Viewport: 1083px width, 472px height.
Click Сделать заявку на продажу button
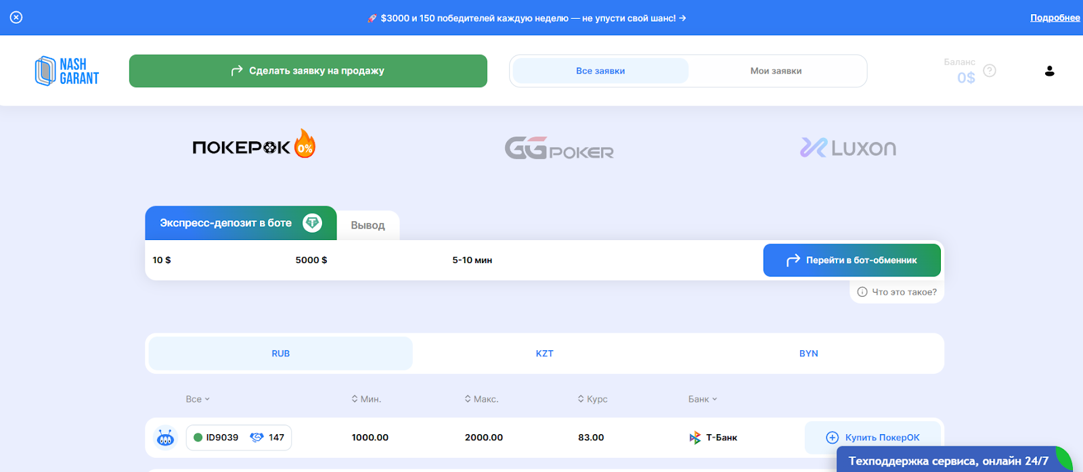[x=308, y=71]
